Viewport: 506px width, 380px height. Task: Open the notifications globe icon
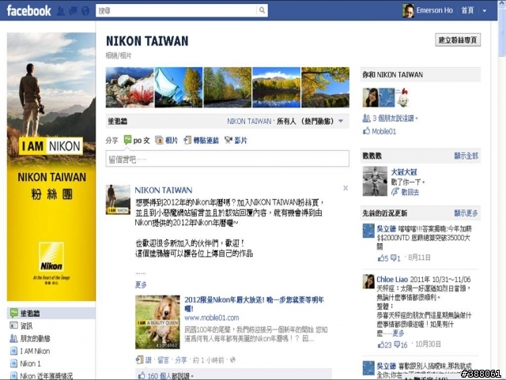point(85,11)
